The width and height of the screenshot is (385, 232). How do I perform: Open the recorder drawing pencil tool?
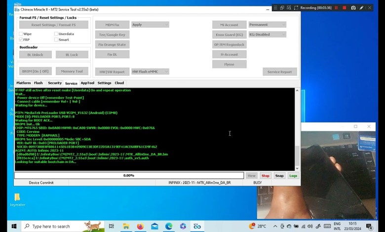tap(361, 8)
